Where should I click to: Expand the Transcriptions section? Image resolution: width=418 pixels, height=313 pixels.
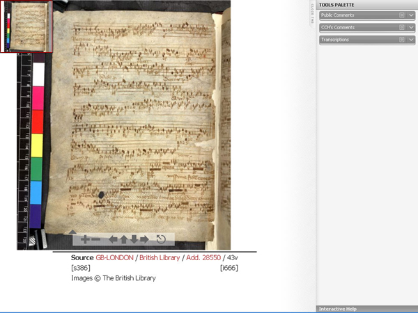[411, 40]
